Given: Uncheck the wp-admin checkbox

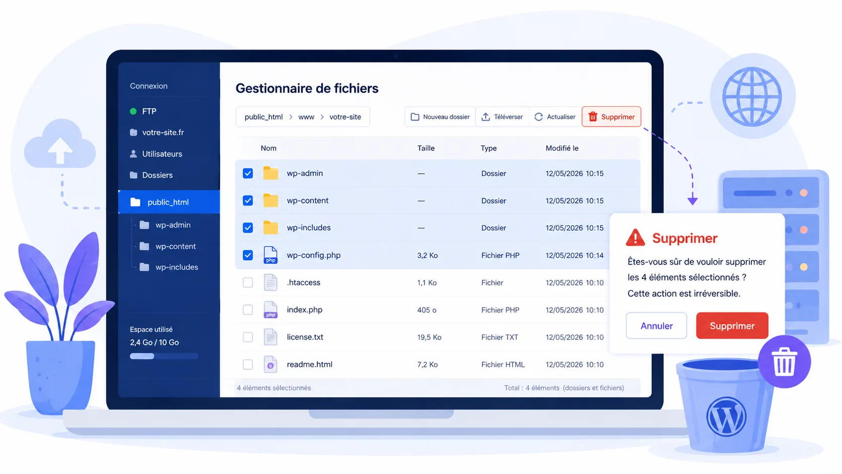Looking at the screenshot, I should pos(248,173).
